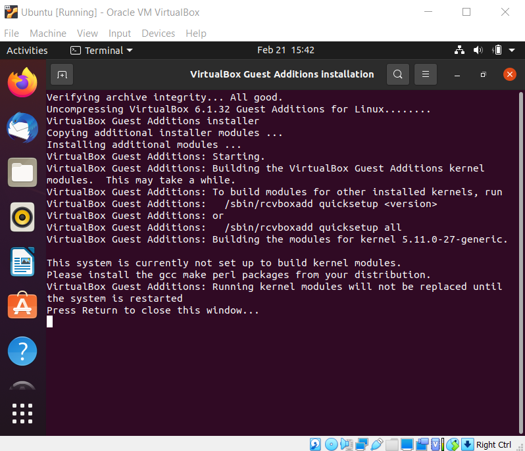Click 'Press Return to close this window...' line
This screenshot has height=451, width=525.
[x=153, y=310]
